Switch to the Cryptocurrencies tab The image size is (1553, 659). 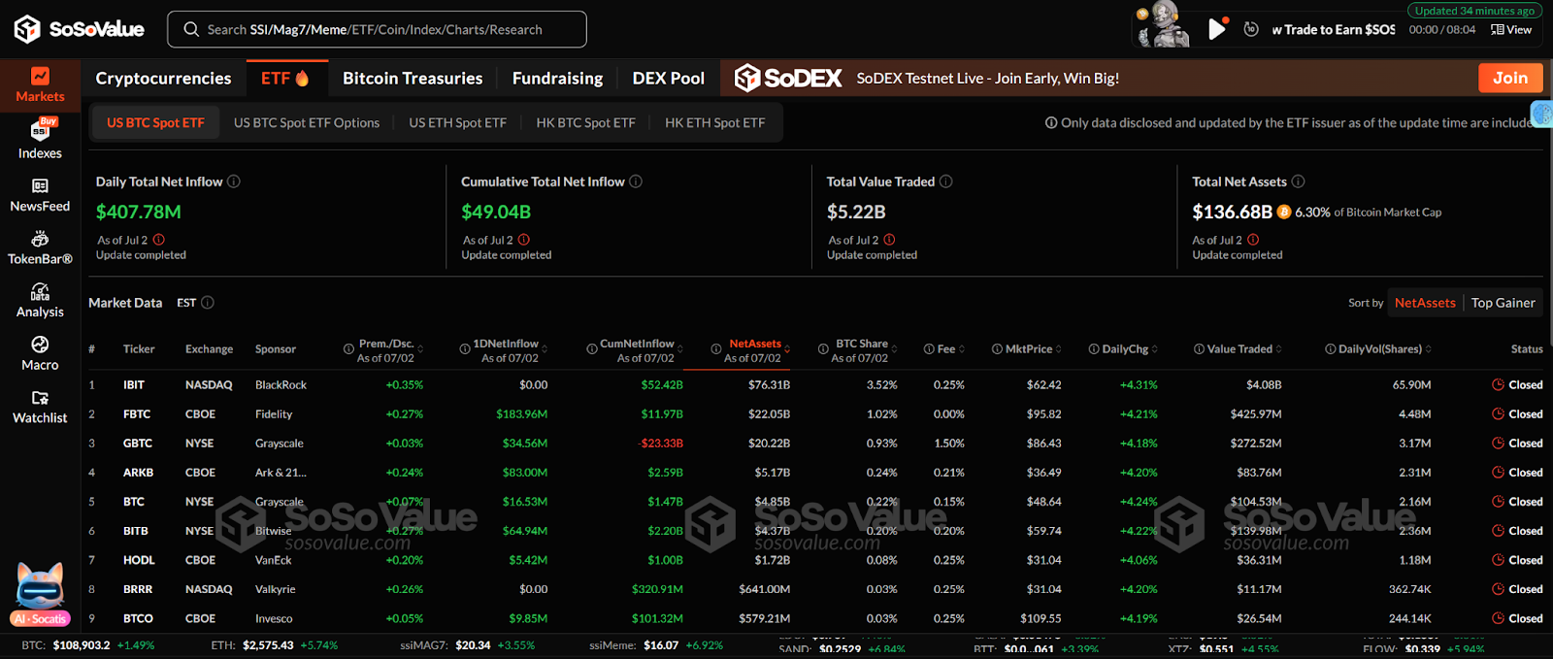click(163, 79)
